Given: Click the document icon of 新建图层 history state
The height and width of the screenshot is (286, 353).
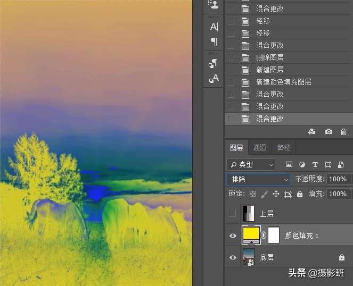Looking at the screenshot, I should point(245,70).
